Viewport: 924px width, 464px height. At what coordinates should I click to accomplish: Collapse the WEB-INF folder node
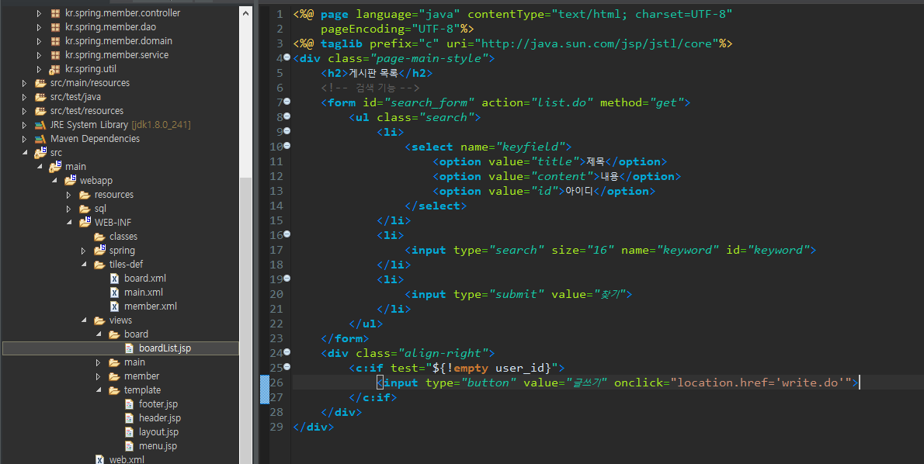(x=70, y=223)
